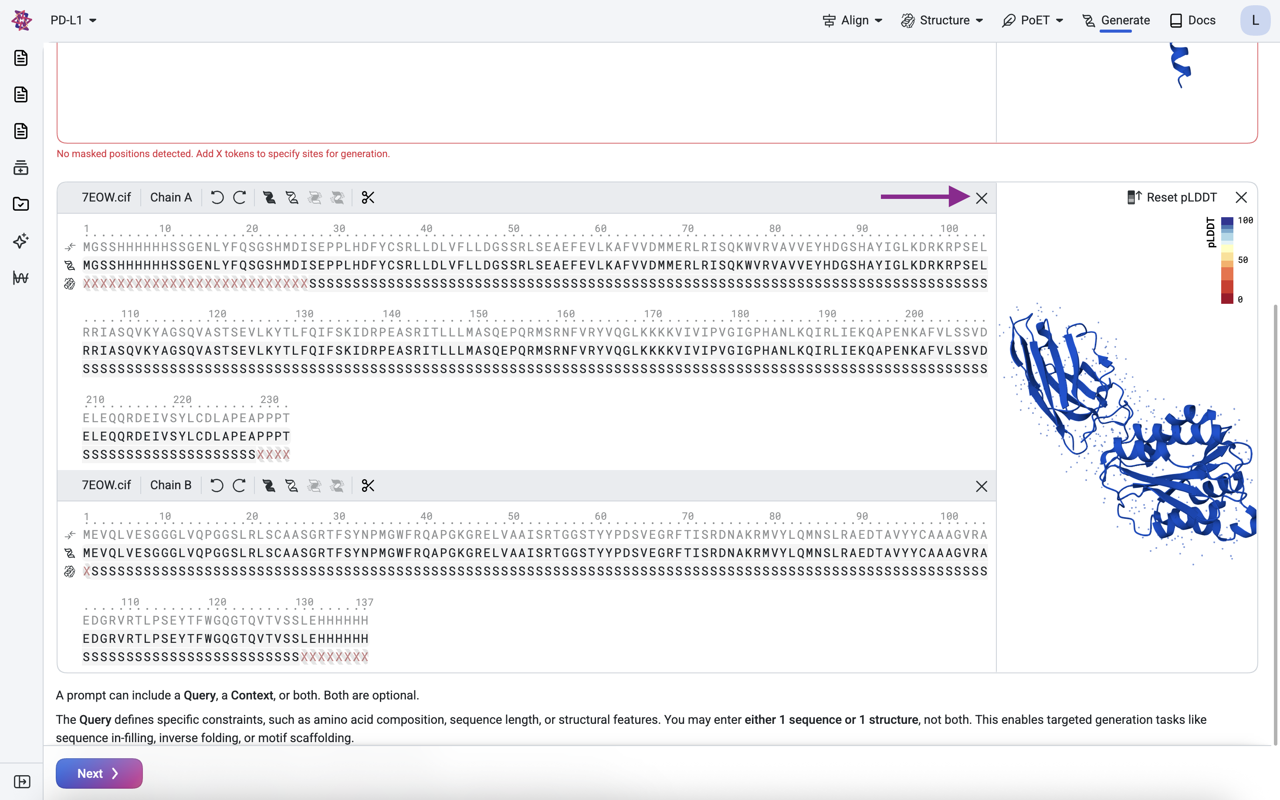Click Chain A sequence ending ELEQQRDEIVSYLCDLAPEAPPPT
This screenshot has height=800, width=1280.
(186, 437)
